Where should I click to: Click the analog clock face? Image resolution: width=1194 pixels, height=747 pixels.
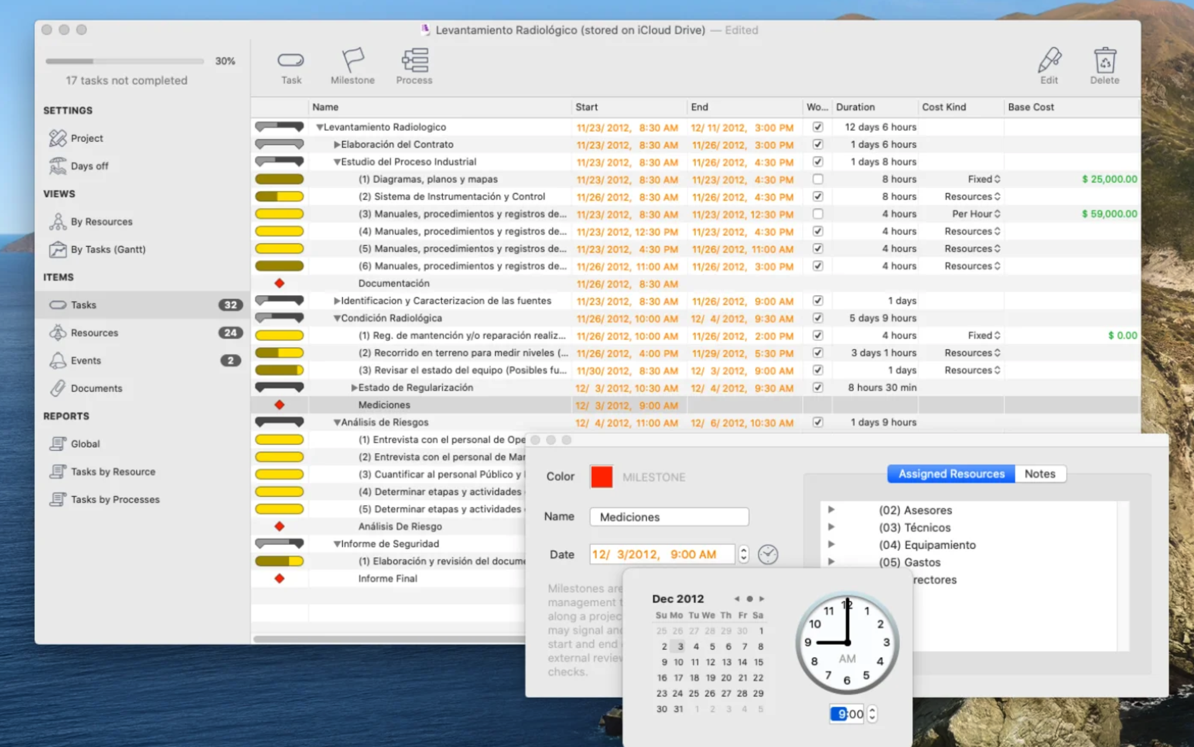[847, 642]
